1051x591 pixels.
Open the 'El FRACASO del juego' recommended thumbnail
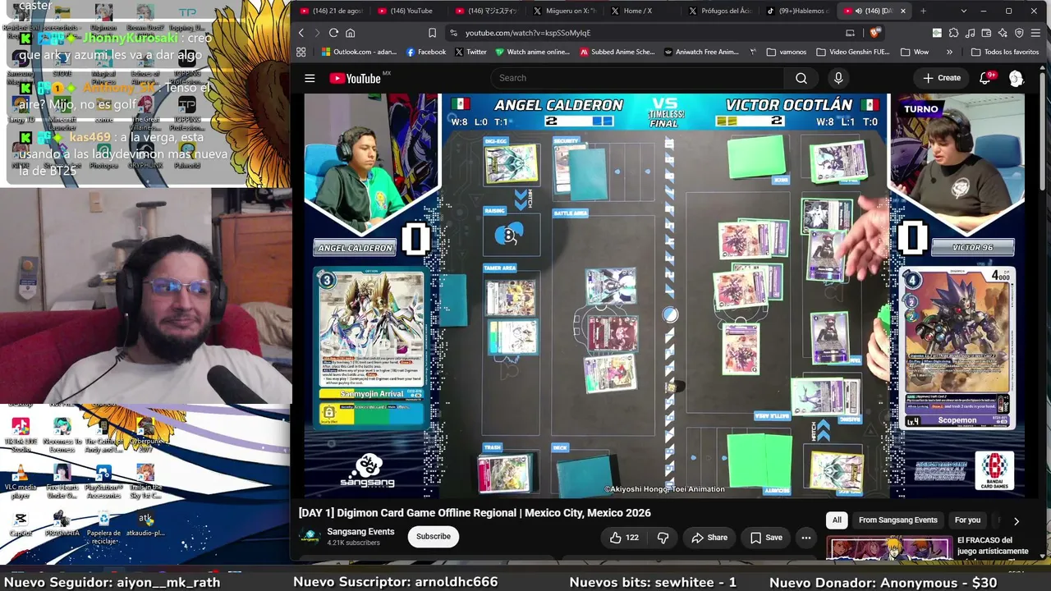click(888, 547)
